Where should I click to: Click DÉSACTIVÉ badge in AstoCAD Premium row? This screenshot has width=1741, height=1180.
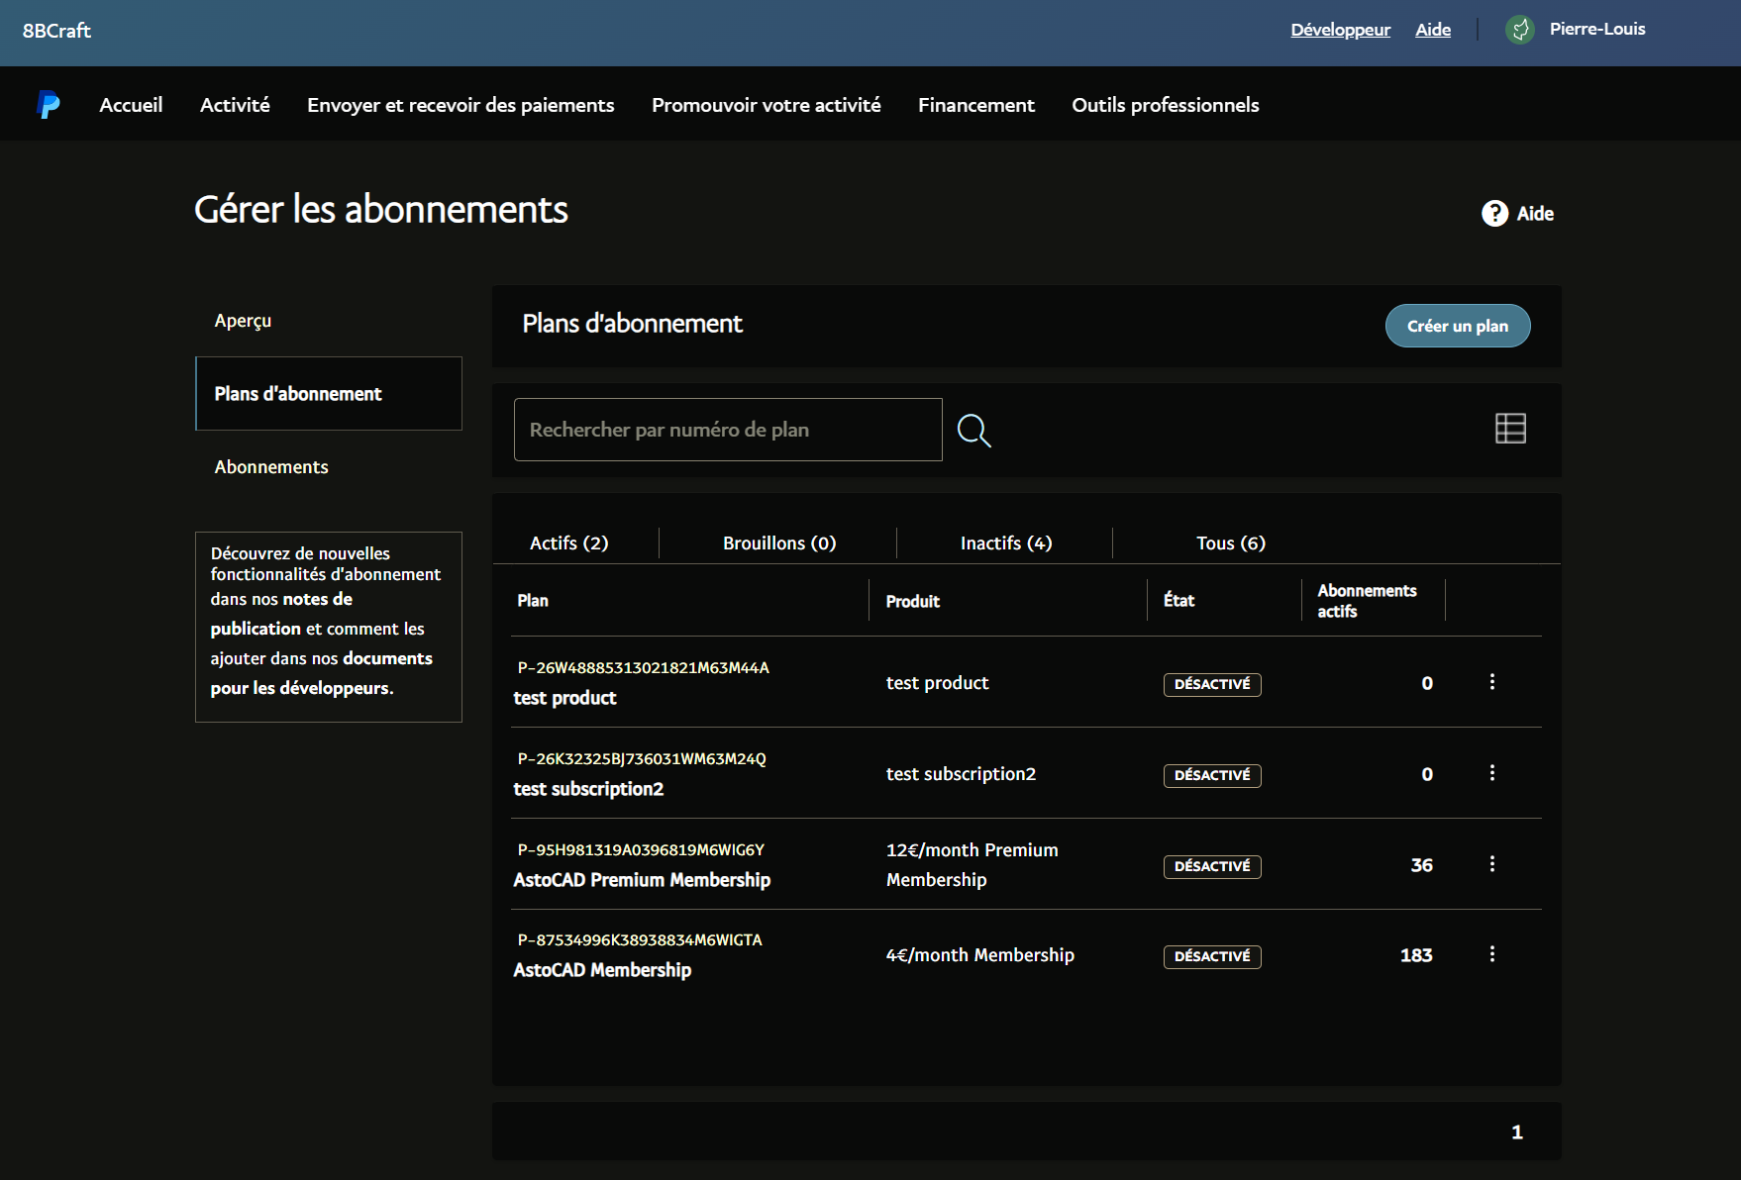[1212, 866]
